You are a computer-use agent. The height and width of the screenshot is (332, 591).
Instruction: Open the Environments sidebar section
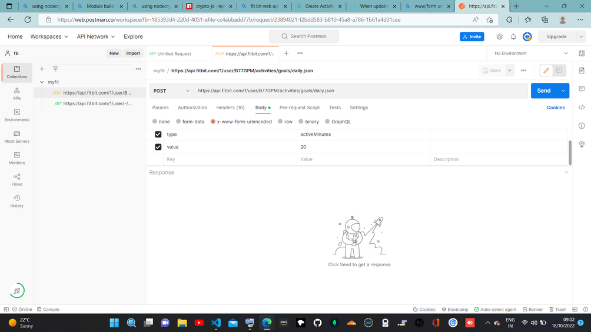click(16, 115)
